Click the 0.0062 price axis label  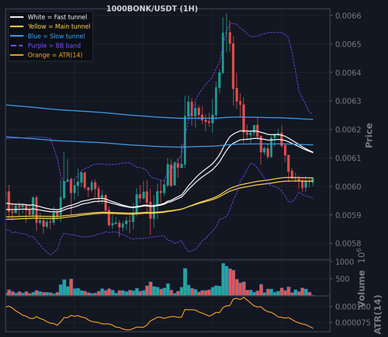pyautogui.click(x=348, y=130)
